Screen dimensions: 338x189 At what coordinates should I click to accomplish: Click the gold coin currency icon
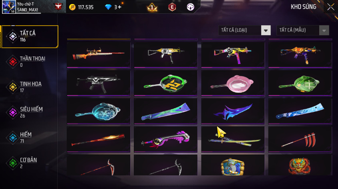point(72,7)
